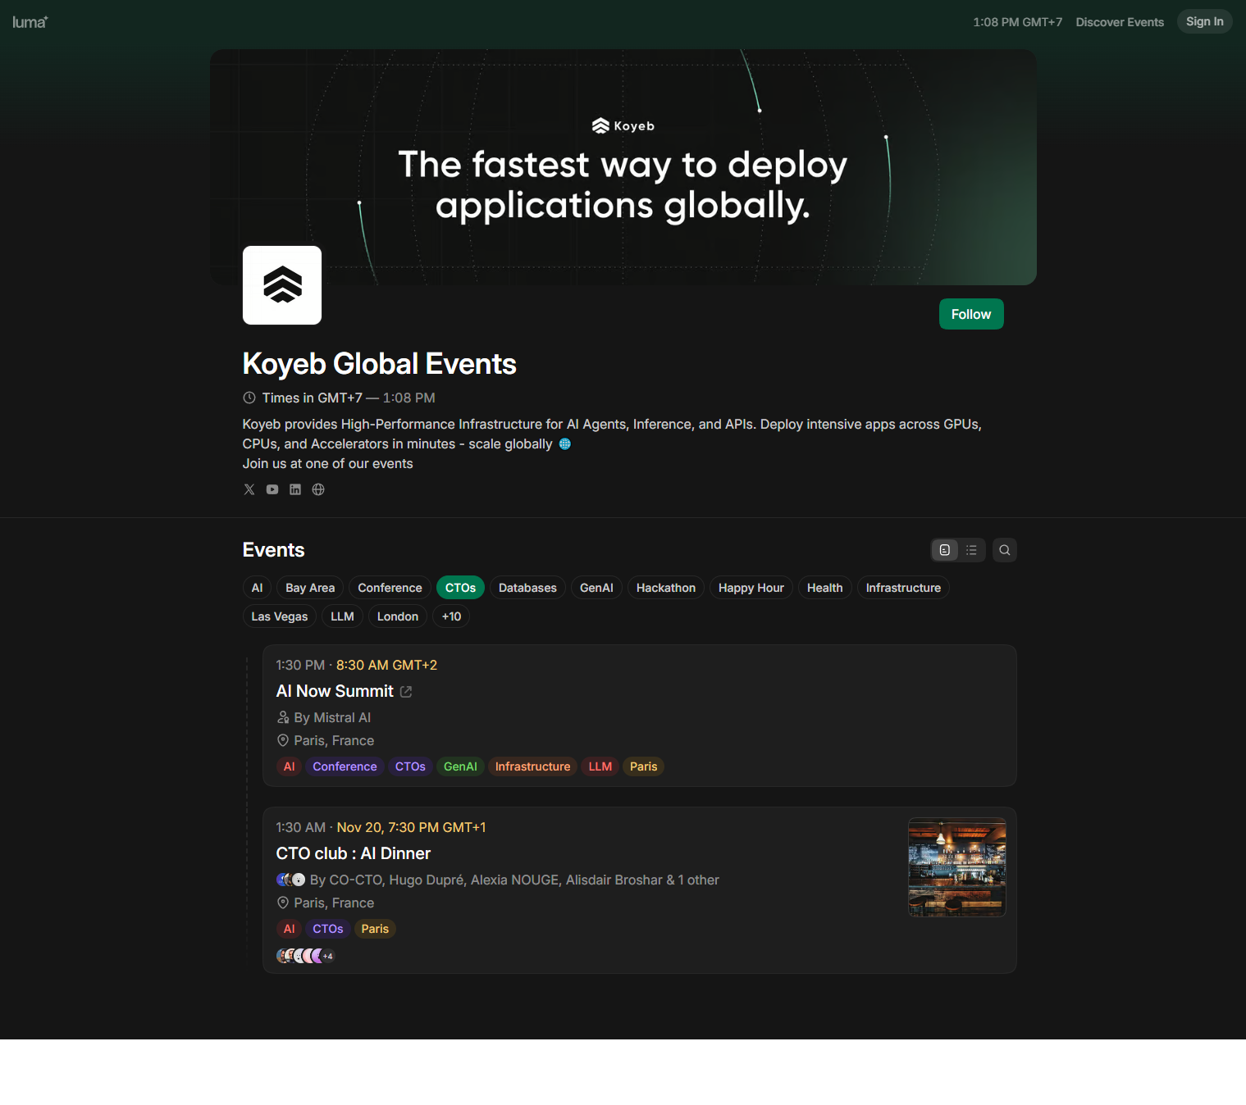Click "By Mistral AI" host text
Image resolution: width=1246 pixels, height=1105 pixels.
click(x=332, y=717)
